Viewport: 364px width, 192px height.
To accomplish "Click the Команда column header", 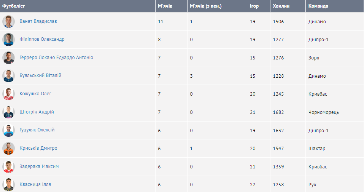I will coord(318,6).
